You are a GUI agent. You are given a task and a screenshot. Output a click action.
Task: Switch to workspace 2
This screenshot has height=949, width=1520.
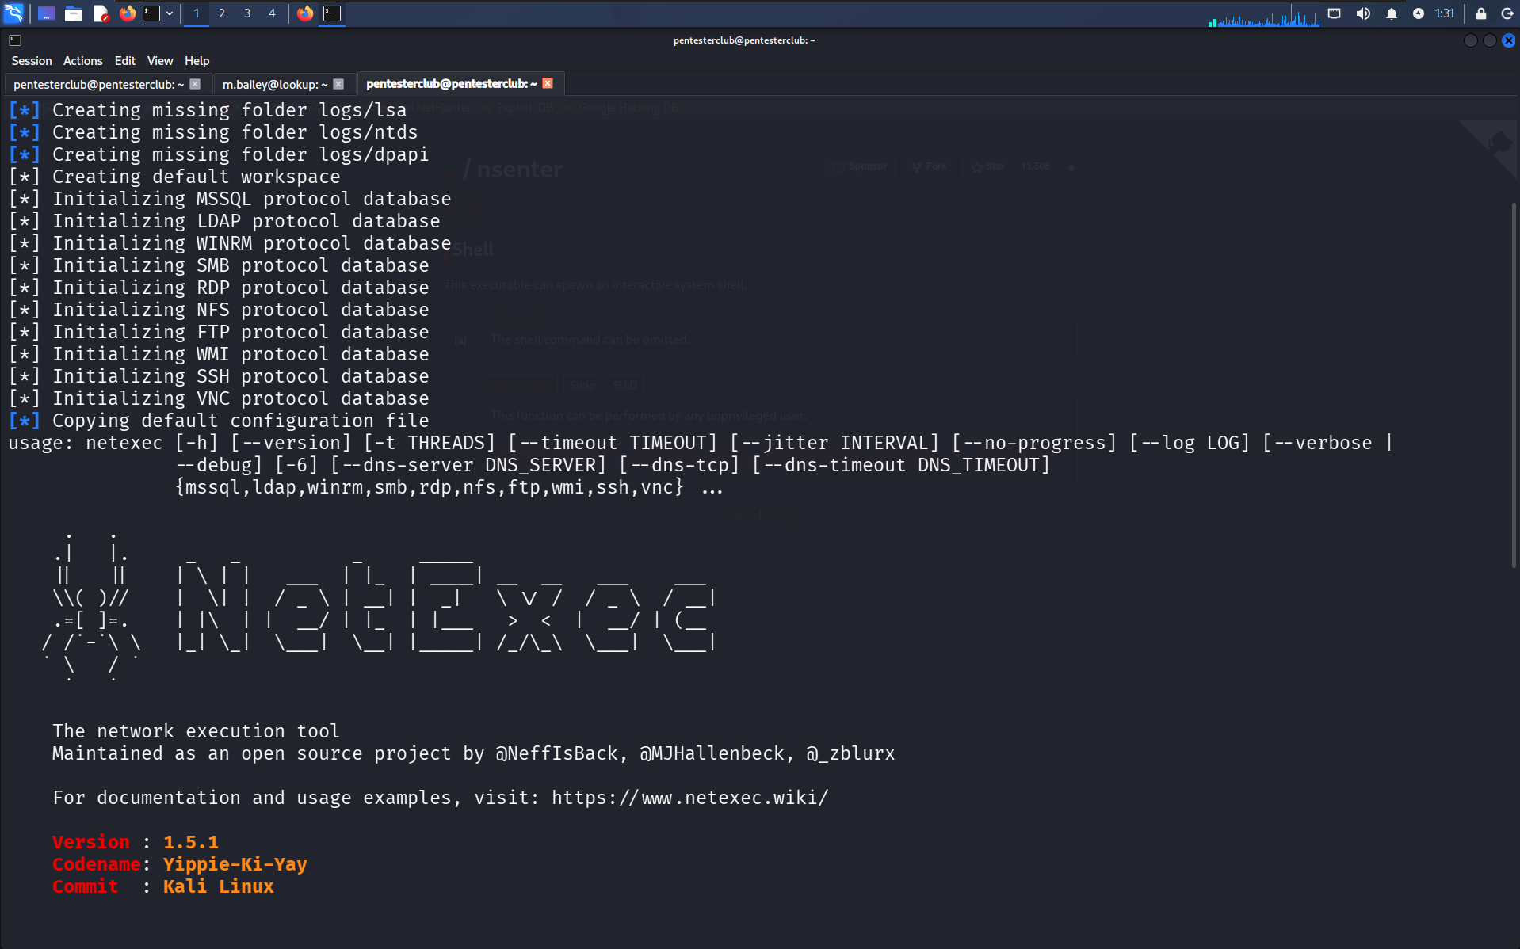[x=222, y=13]
